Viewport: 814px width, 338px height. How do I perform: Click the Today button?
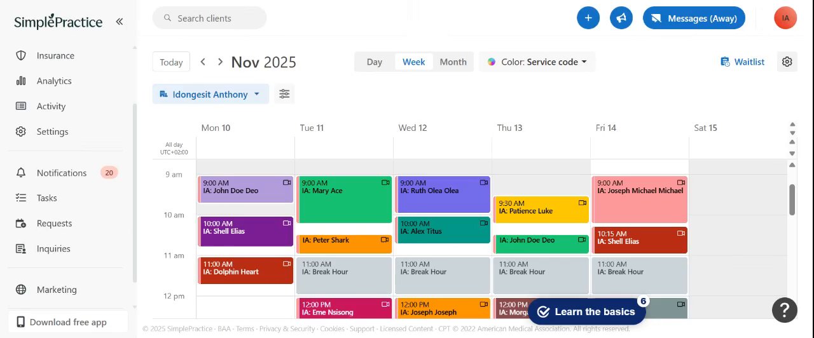point(171,62)
